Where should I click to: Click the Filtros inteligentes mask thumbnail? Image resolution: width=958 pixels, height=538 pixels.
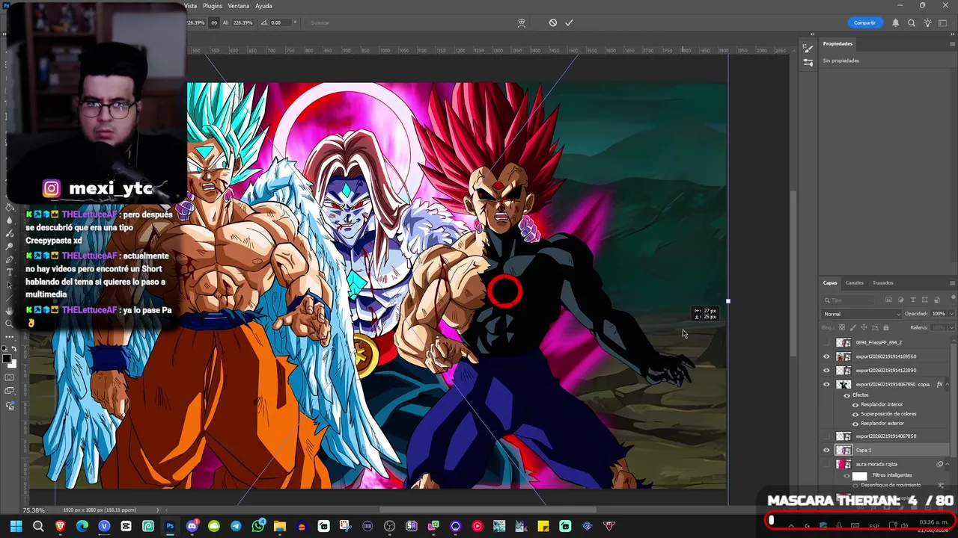click(860, 476)
